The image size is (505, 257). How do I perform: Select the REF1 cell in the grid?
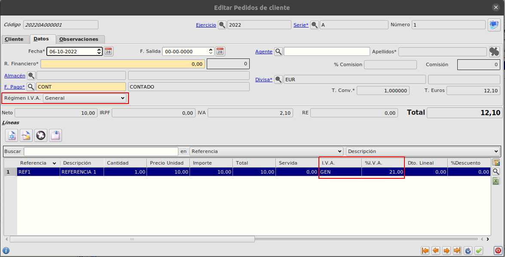pyautogui.click(x=38, y=172)
